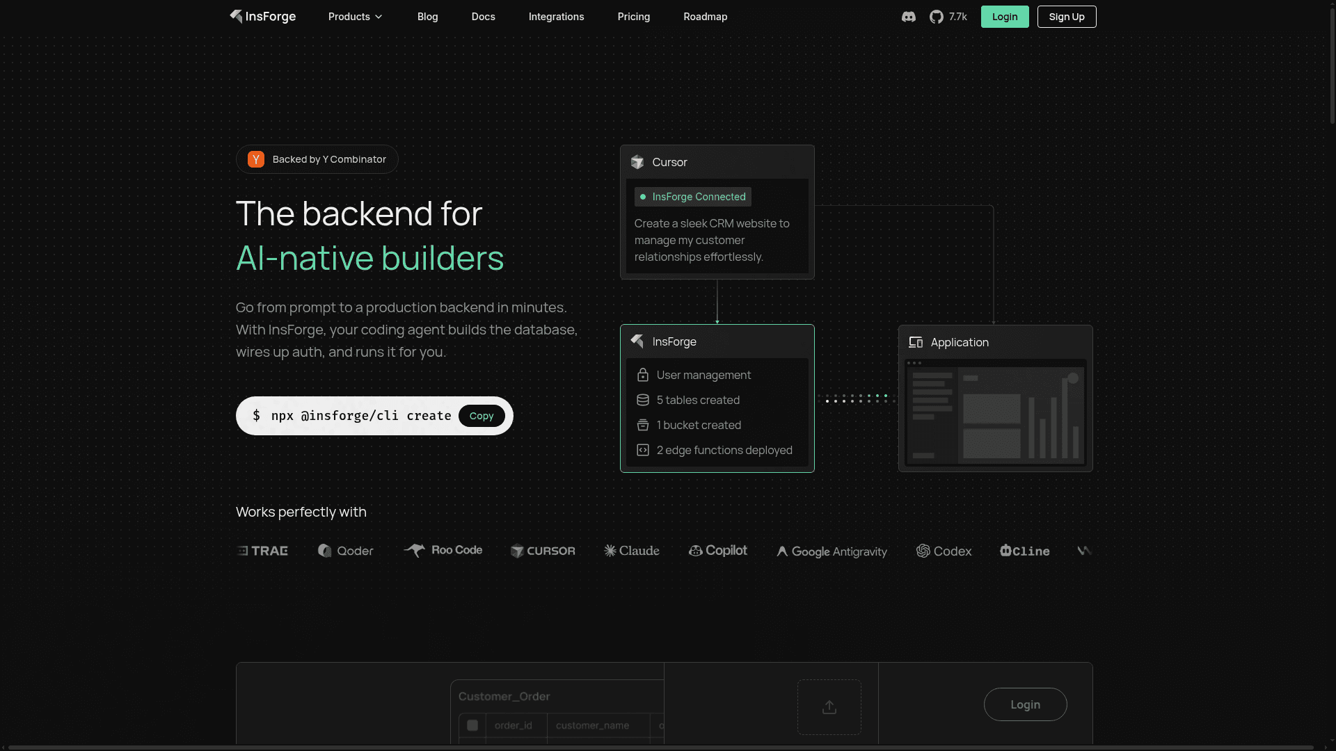Viewport: 1336px width, 751px height.
Task: Click the User management lock icon
Action: [x=643, y=375]
